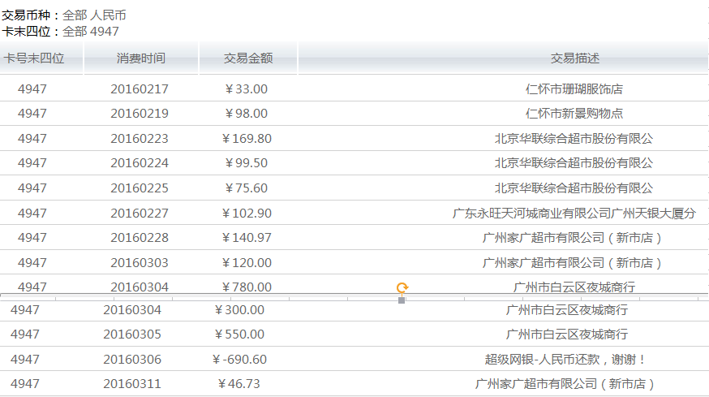Click the 交易币种 全部 人民币 filter text
The height and width of the screenshot is (397, 709).
(64, 15)
